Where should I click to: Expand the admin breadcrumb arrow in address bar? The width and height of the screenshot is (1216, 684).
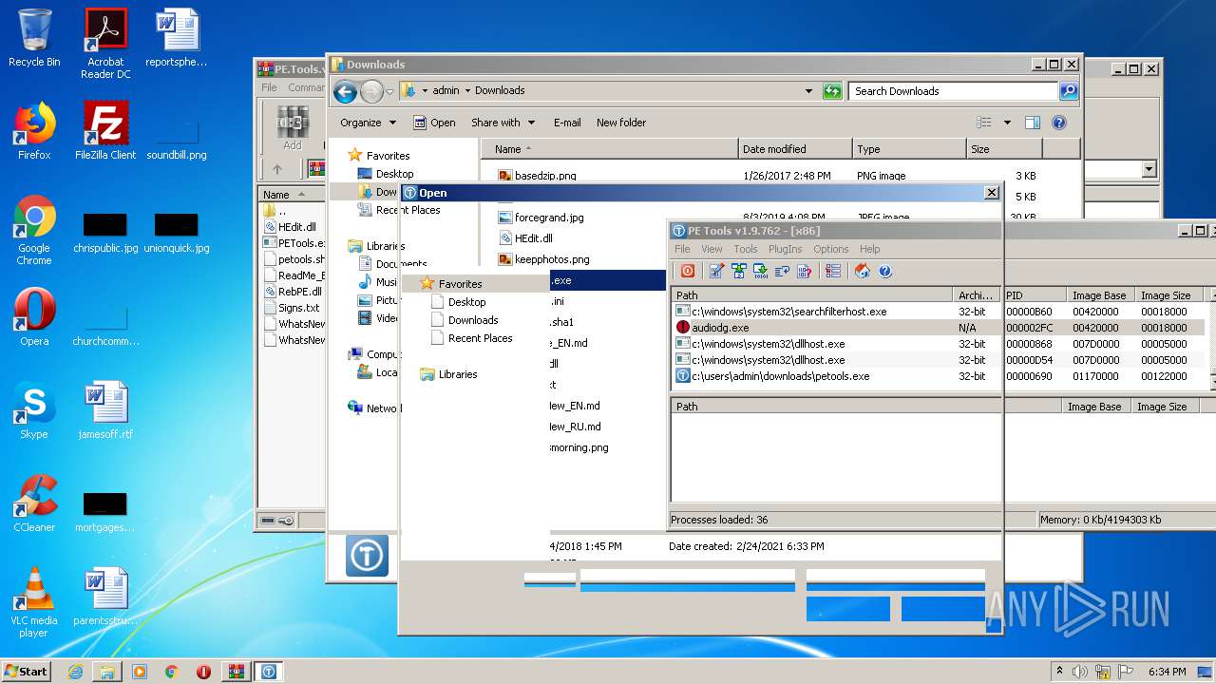[467, 91]
